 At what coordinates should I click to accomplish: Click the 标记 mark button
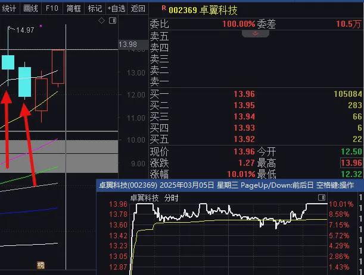click(95, 9)
